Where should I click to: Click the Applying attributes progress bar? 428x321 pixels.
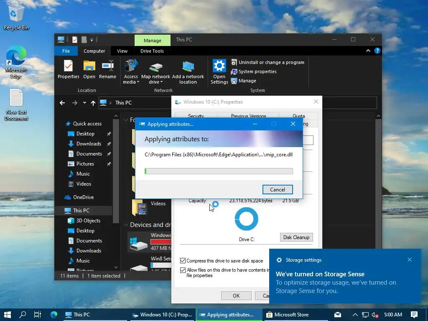click(219, 171)
